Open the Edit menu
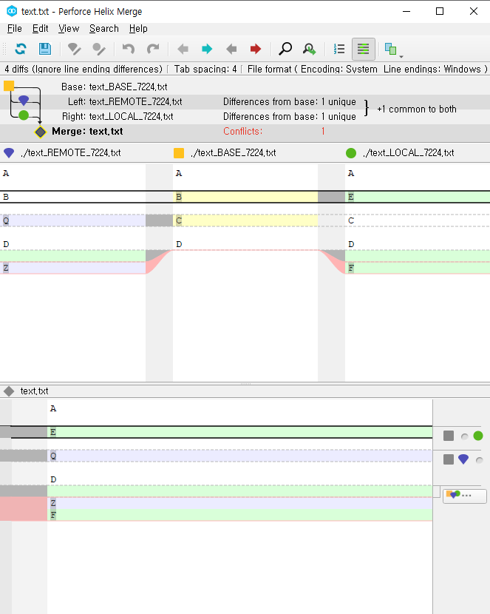Viewport: 490px width, 614px height. click(41, 29)
